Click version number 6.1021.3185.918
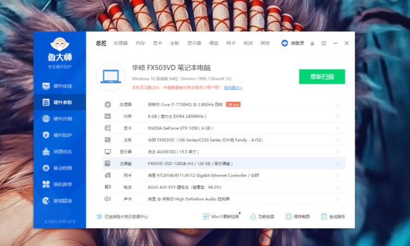The height and width of the screenshot is (246, 410). pos(60,221)
